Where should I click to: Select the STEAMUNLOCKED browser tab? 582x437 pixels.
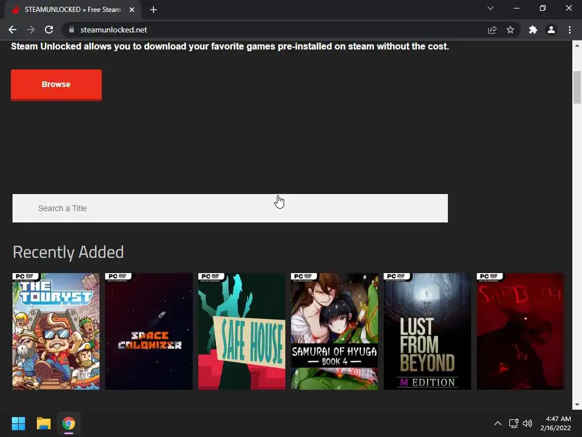coord(72,10)
